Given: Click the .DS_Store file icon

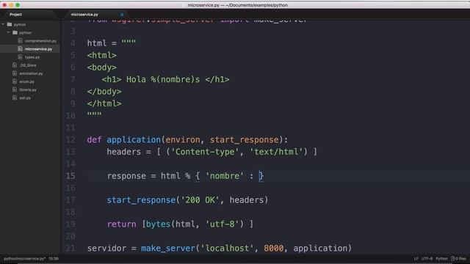Looking at the screenshot, I should tap(15, 65).
